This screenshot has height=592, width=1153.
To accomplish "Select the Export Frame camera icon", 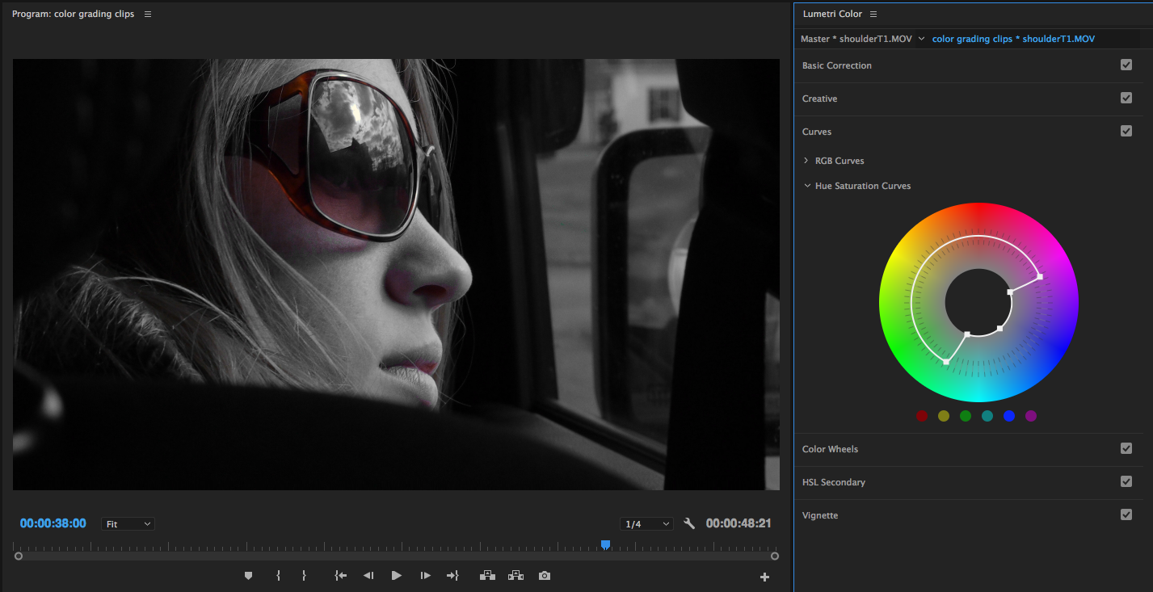I will (x=544, y=575).
